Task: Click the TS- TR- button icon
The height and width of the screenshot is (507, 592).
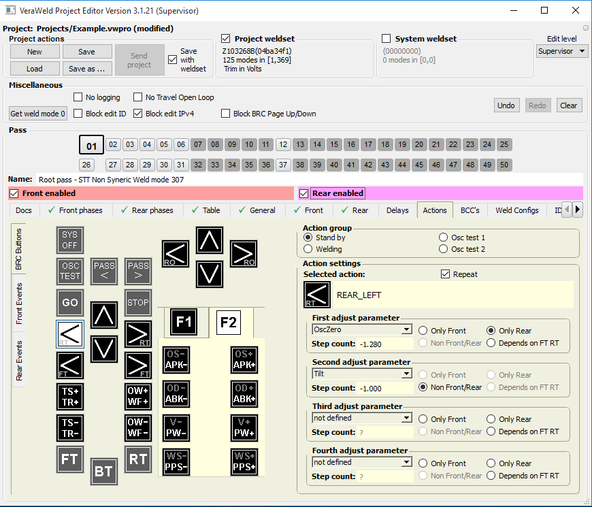Action: pos(70,428)
